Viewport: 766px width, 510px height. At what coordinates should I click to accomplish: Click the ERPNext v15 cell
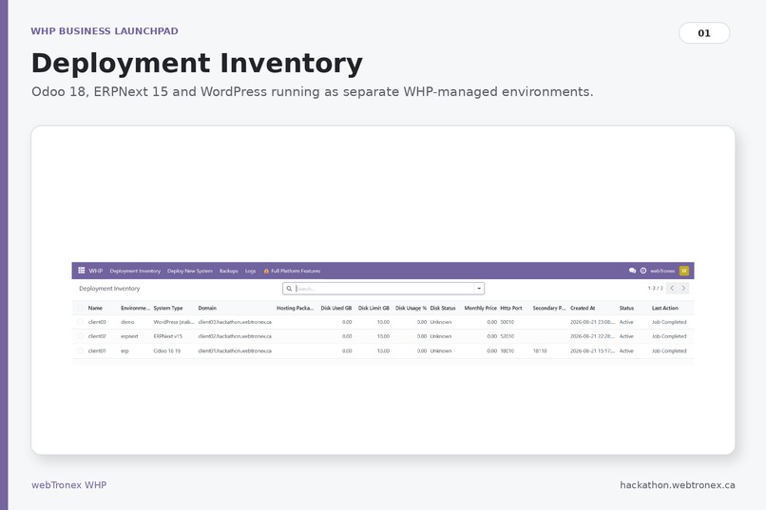[167, 336]
